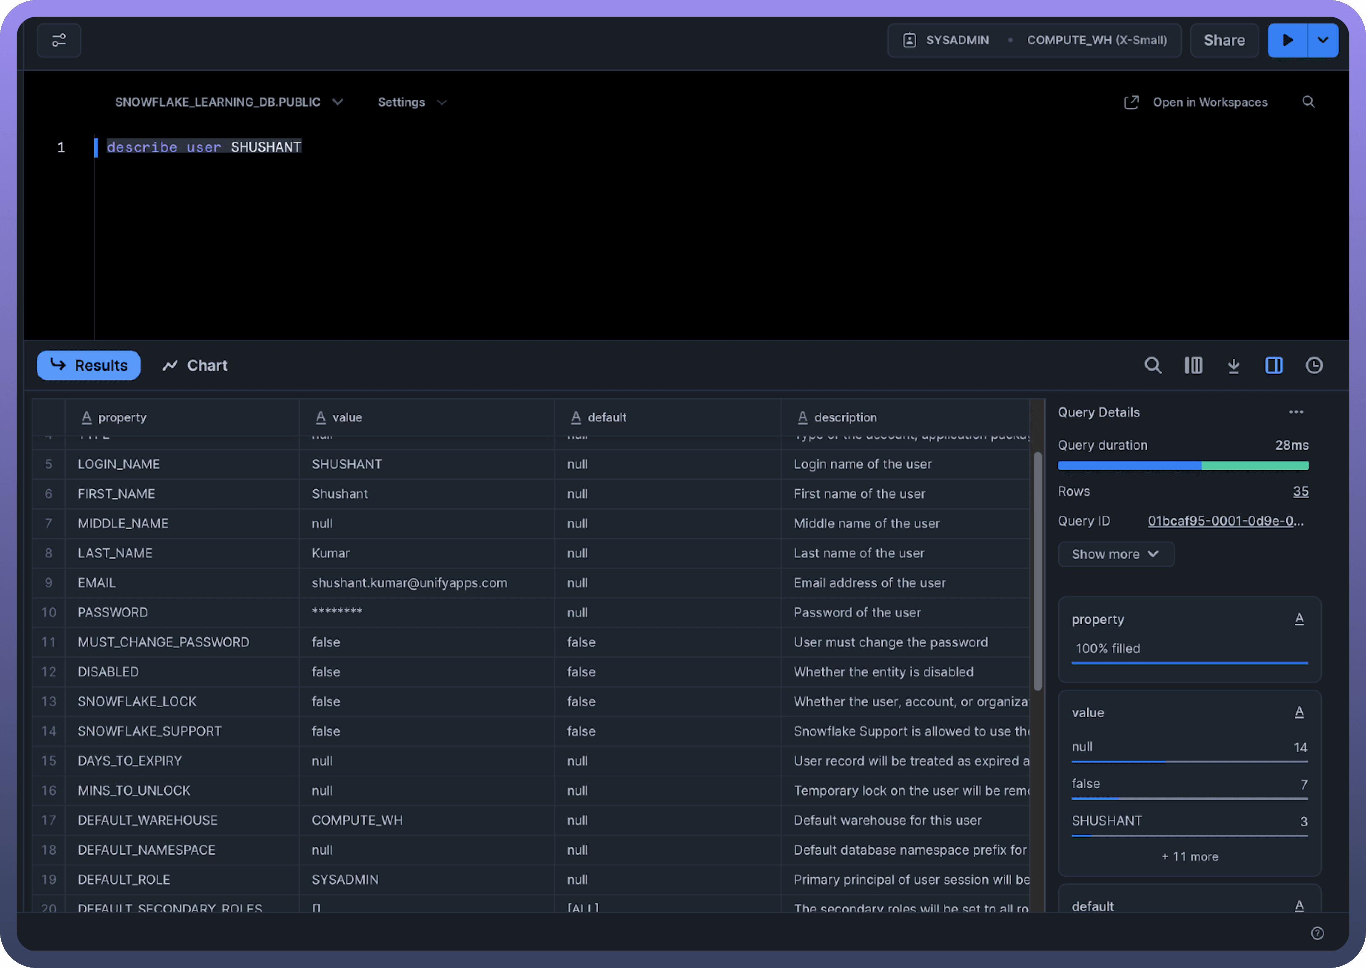Open the run options dropdown arrow
Screen dimensions: 1366x968
(x=1323, y=40)
